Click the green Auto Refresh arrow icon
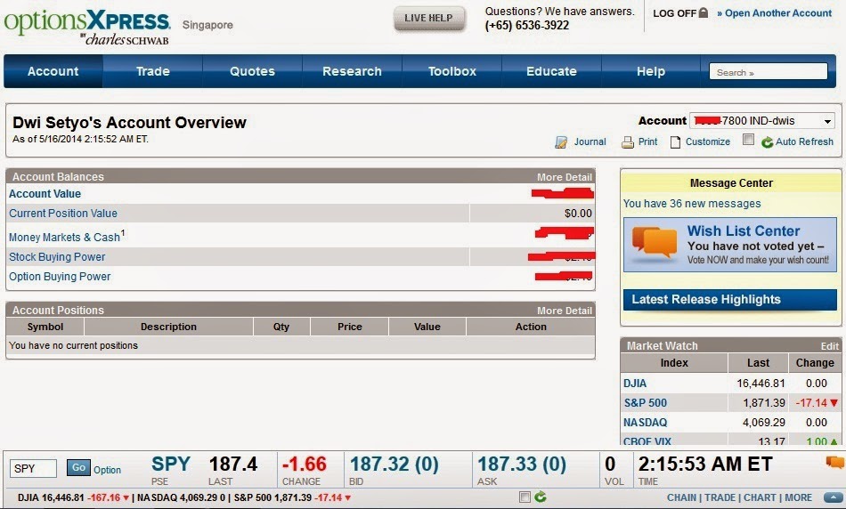This screenshot has width=846, height=509. (x=767, y=142)
